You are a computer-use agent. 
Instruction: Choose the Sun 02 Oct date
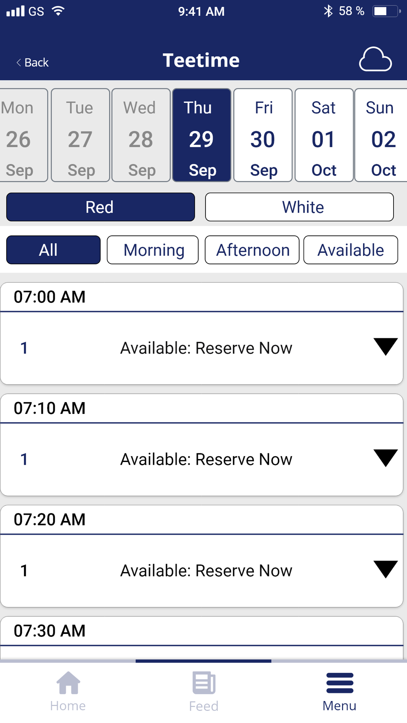click(x=382, y=135)
